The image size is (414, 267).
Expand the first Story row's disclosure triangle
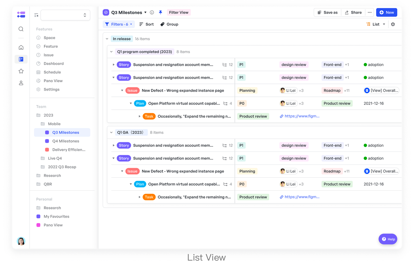tap(114, 64)
